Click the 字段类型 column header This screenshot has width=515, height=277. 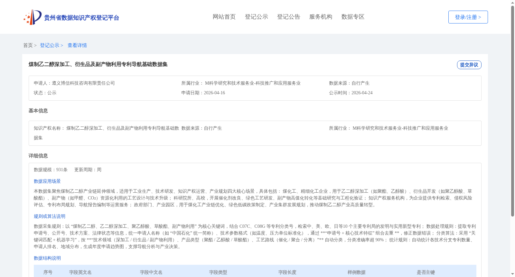pos(218,272)
